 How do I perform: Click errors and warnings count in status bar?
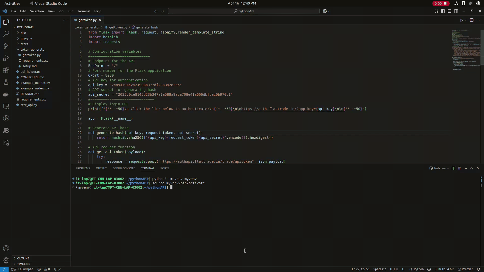click(44, 269)
